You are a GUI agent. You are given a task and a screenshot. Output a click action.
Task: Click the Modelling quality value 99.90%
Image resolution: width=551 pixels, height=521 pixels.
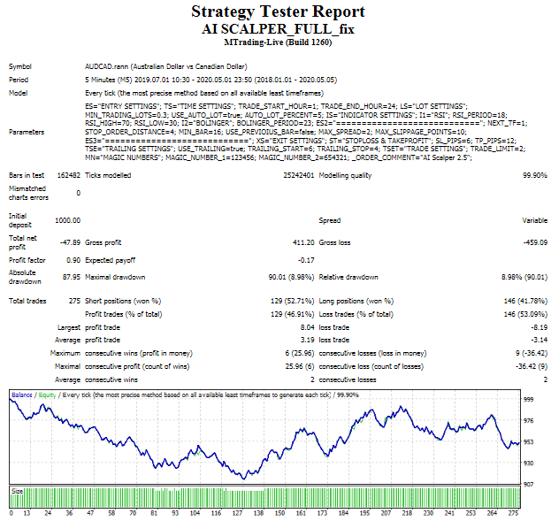click(x=535, y=175)
